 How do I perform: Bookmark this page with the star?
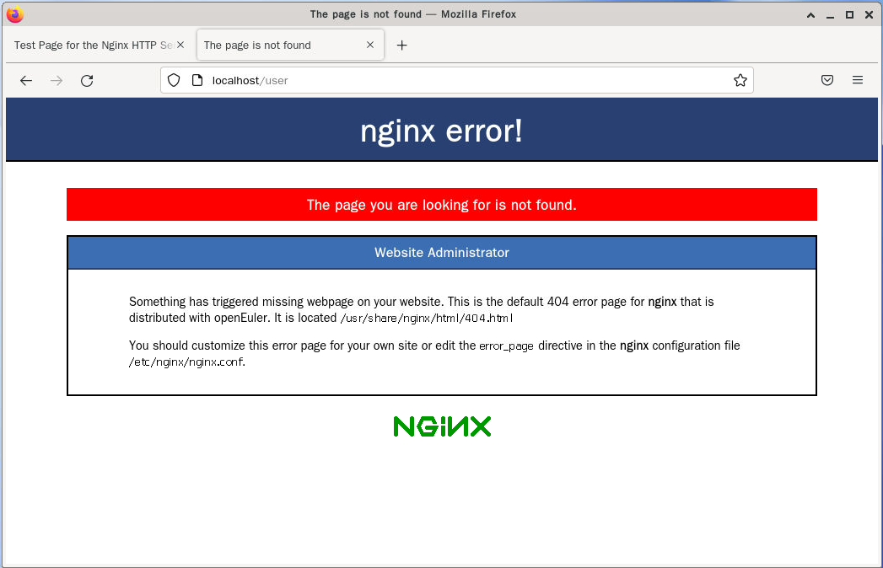[740, 81]
